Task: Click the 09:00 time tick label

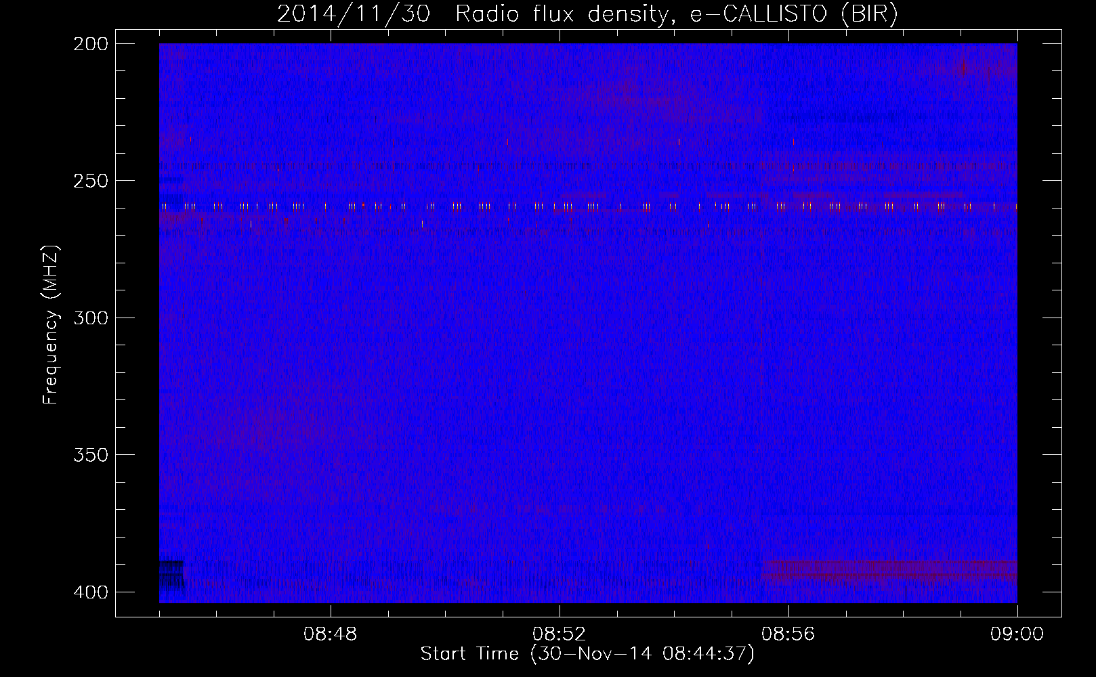Action: pyautogui.click(x=1017, y=634)
